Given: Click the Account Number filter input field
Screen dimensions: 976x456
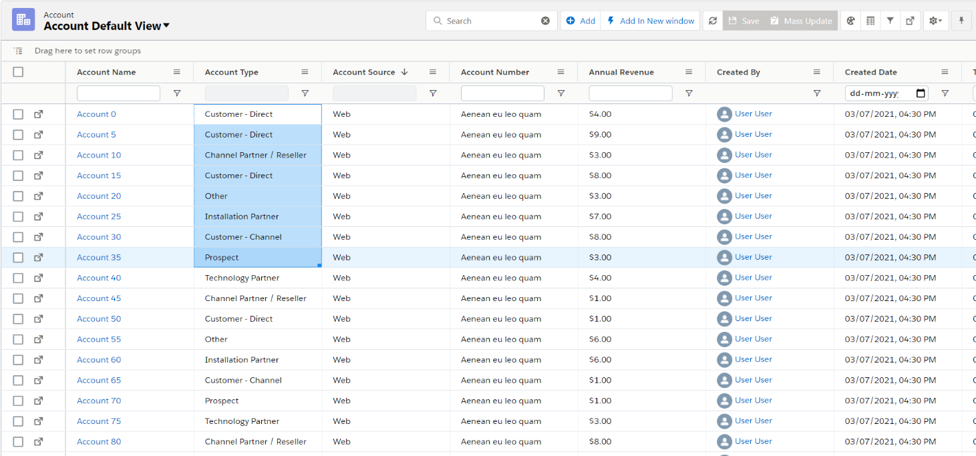Looking at the screenshot, I should click(x=502, y=93).
